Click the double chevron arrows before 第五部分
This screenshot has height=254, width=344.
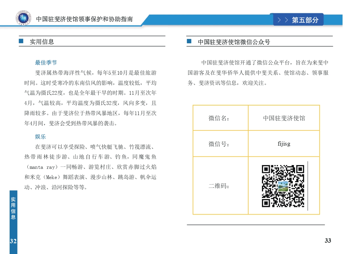(283, 20)
